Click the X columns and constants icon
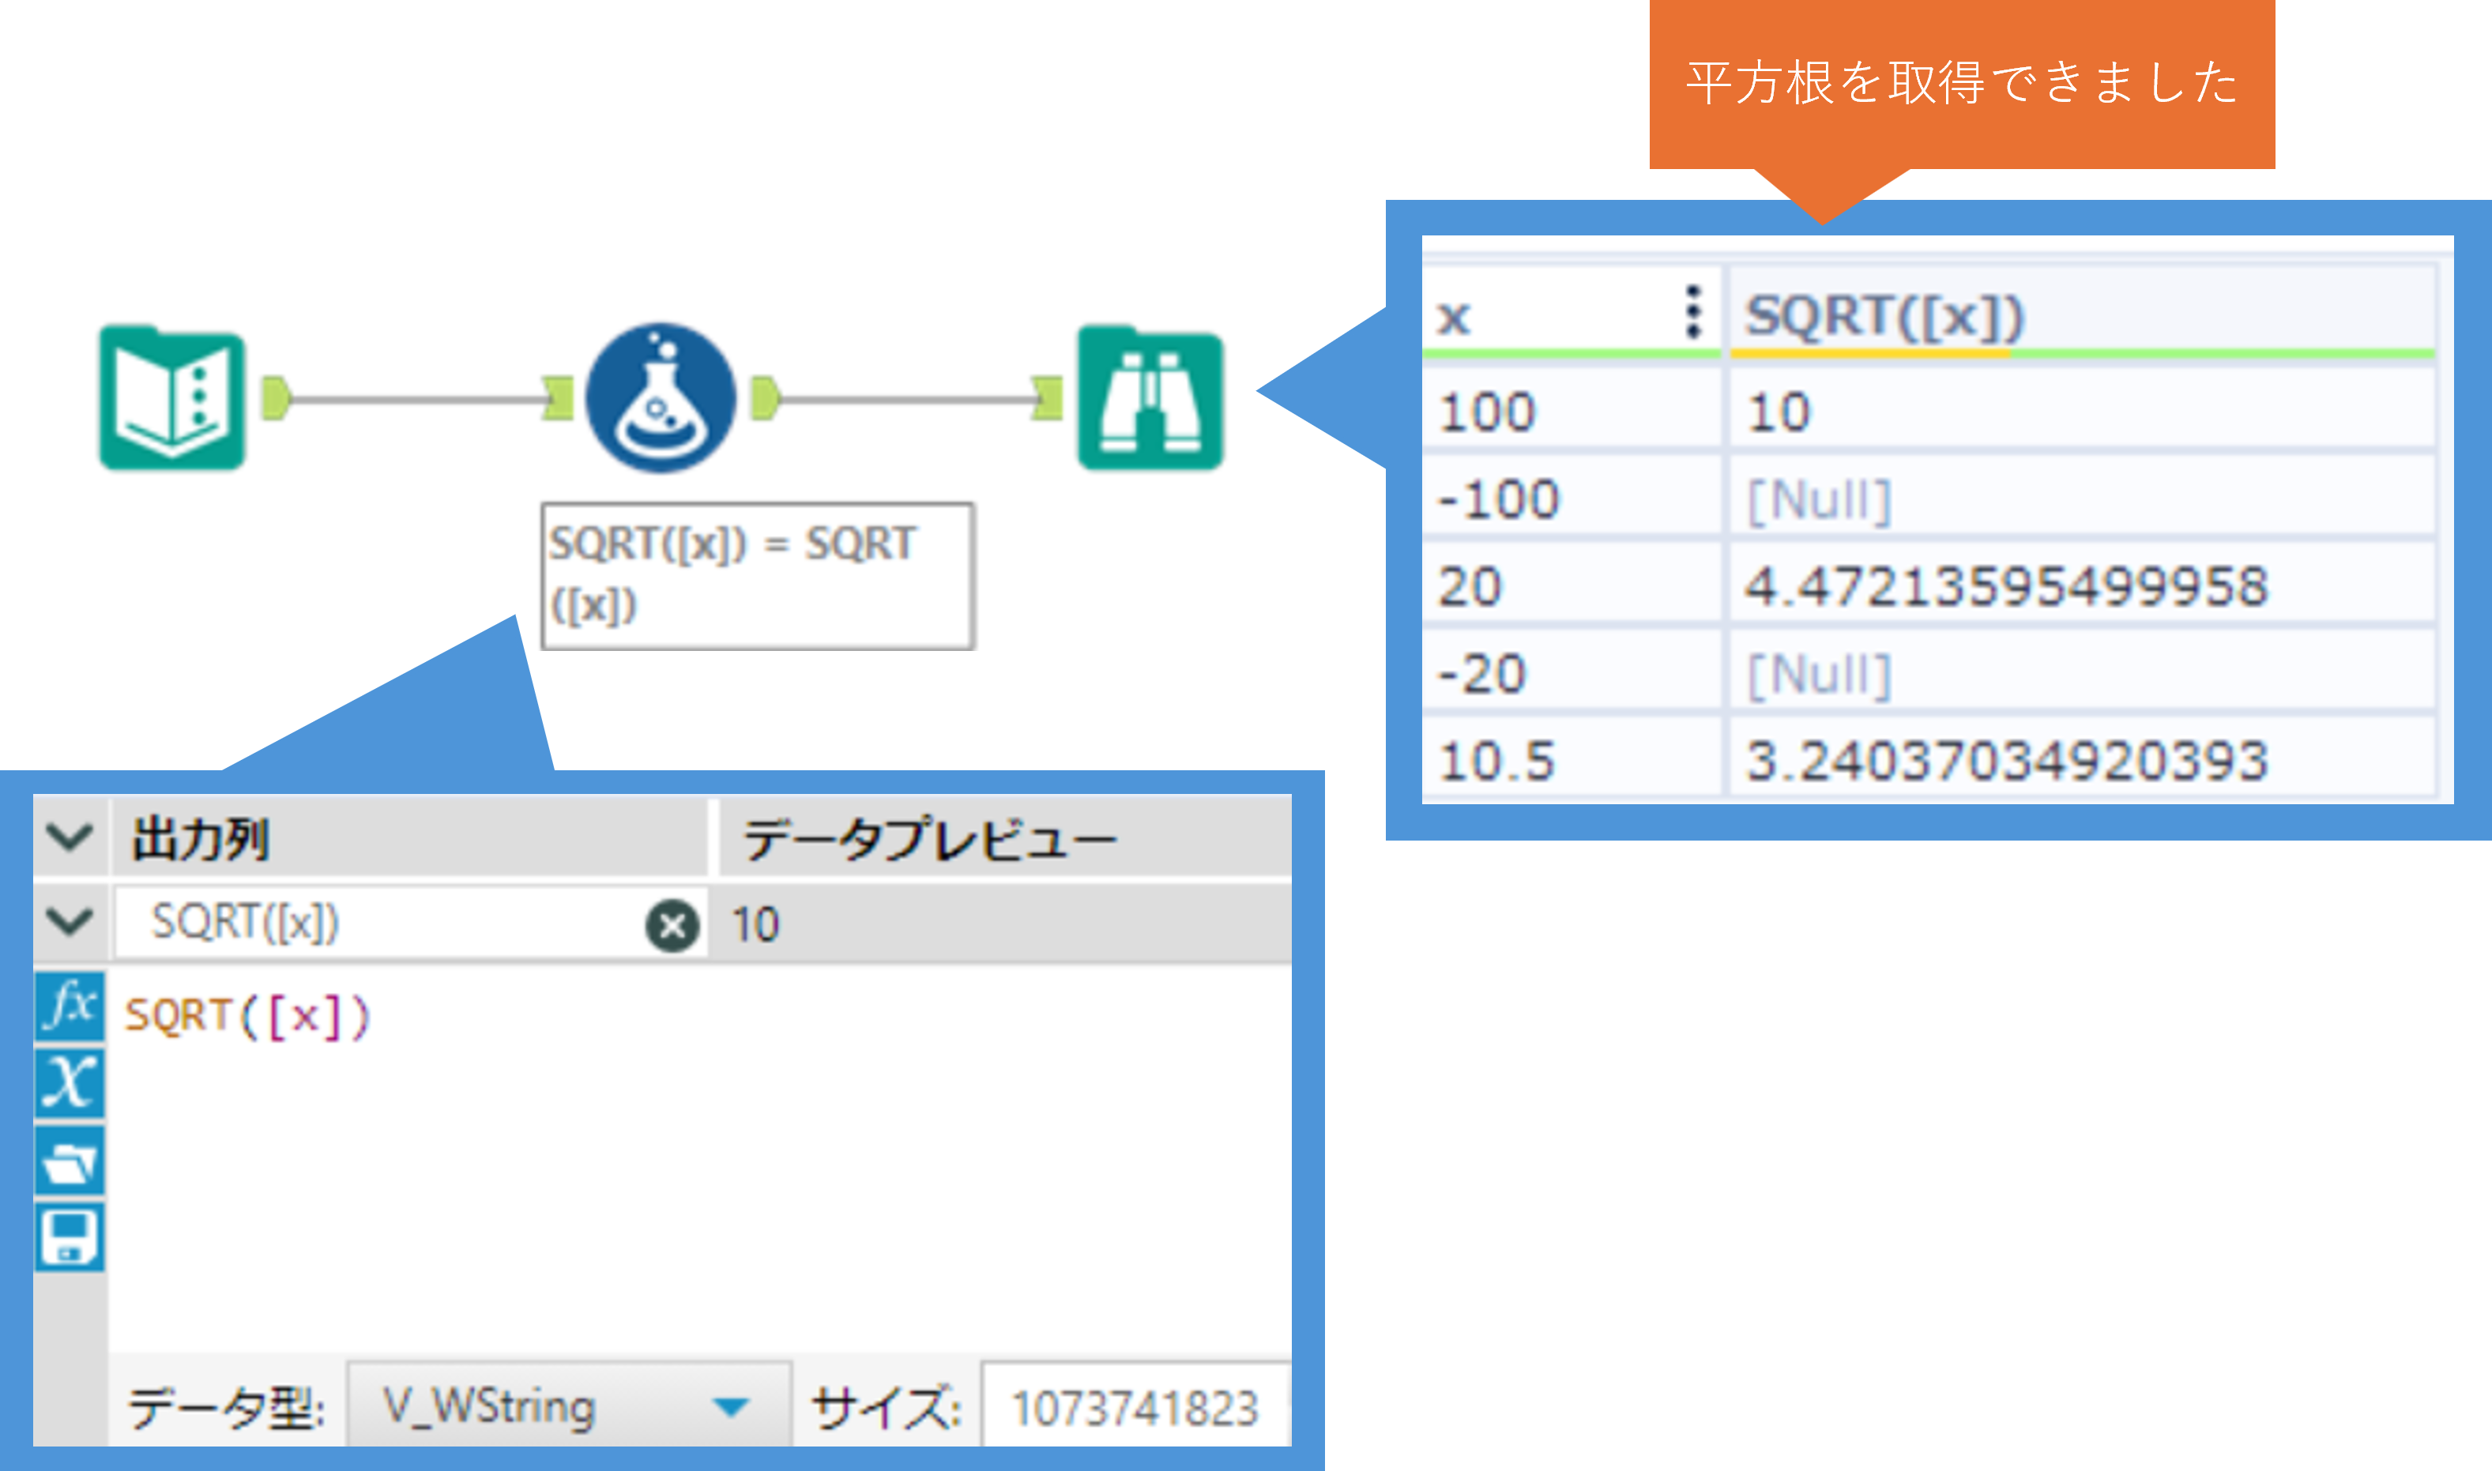The height and width of the screenshot is (1471, 2492). coord(70,1082)
